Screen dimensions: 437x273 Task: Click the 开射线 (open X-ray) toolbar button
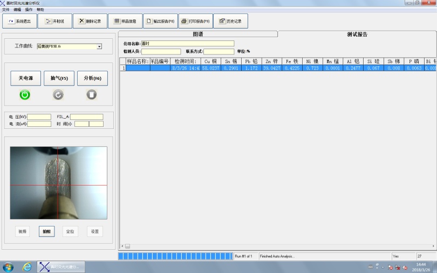click(x=55, y=21)
